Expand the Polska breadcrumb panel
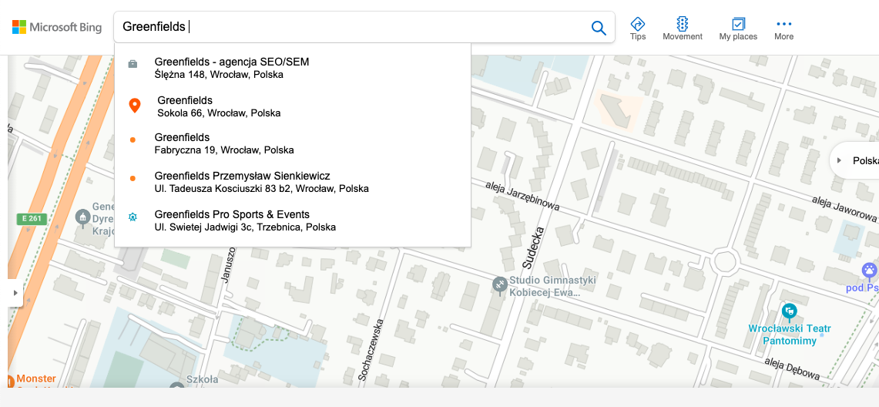879x407 pixels. click(839, 160)
